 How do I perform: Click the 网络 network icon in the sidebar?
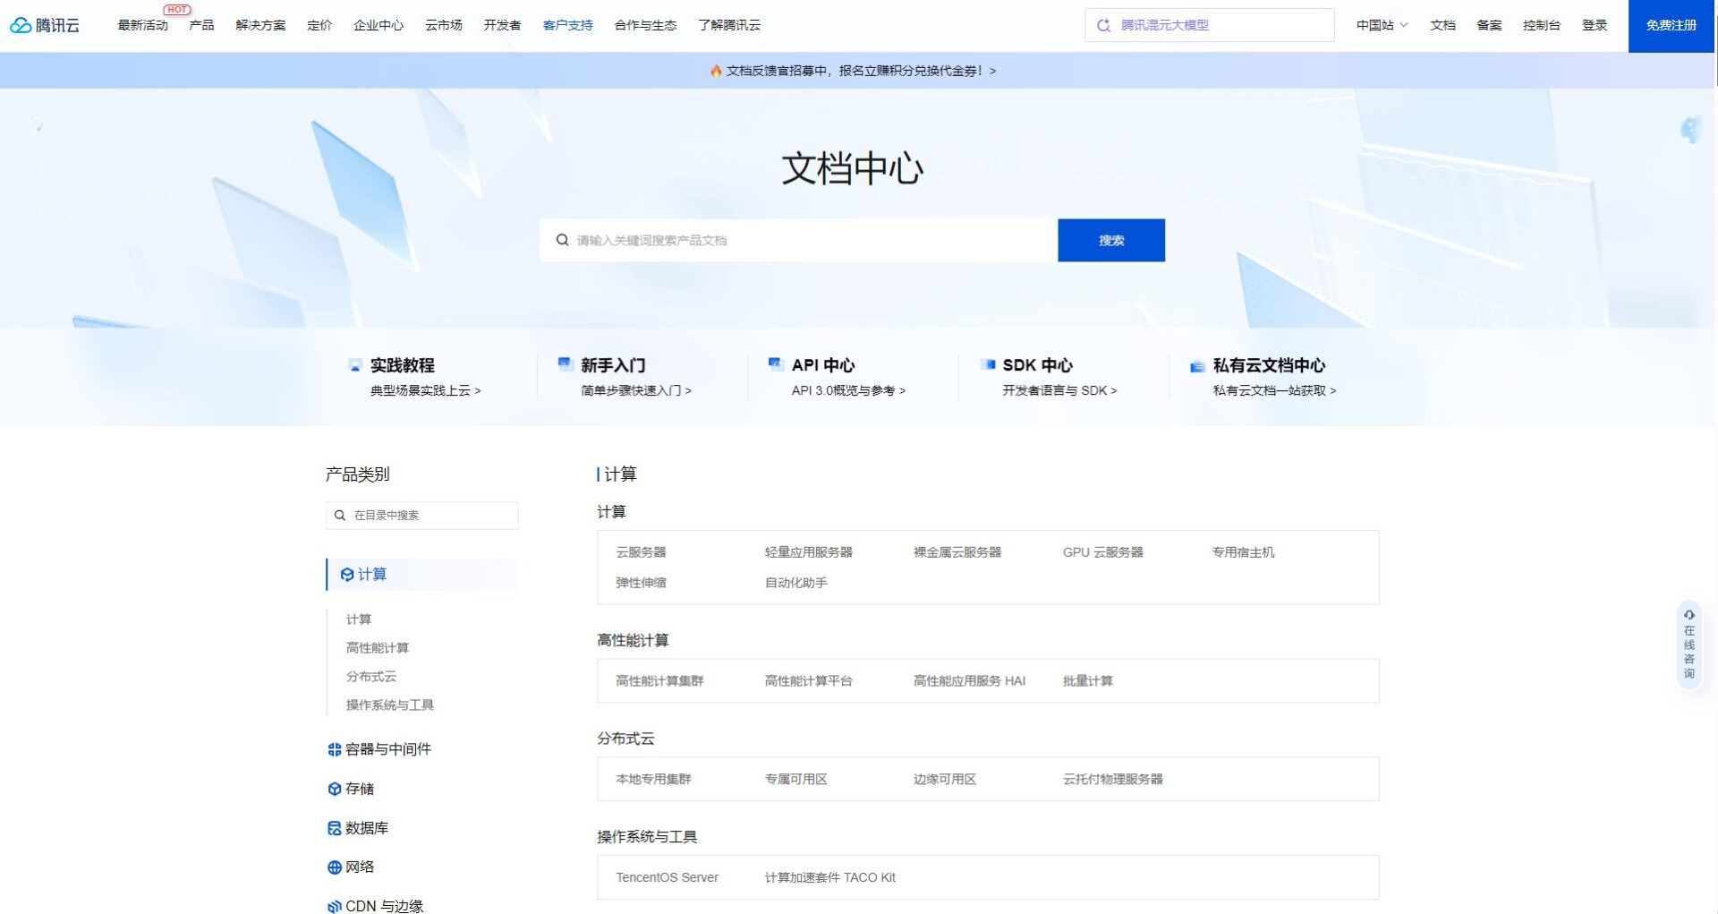point(333,867)
